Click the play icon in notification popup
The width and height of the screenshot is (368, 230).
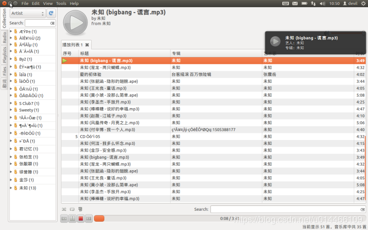point(275,41)
